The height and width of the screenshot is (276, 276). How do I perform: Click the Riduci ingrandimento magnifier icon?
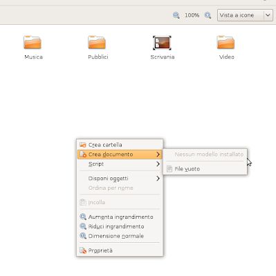[x=83, y=226]
